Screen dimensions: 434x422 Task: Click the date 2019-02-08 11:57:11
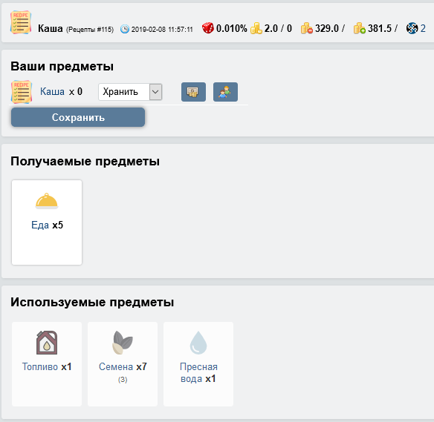pos(162,30)
